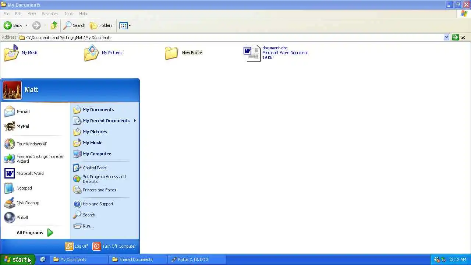
Task: Click the Go button
Action: (459, 38)
